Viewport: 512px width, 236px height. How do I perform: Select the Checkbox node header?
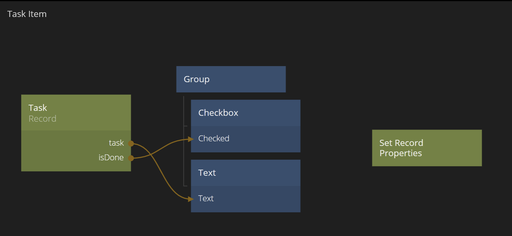tap(245, 113)
